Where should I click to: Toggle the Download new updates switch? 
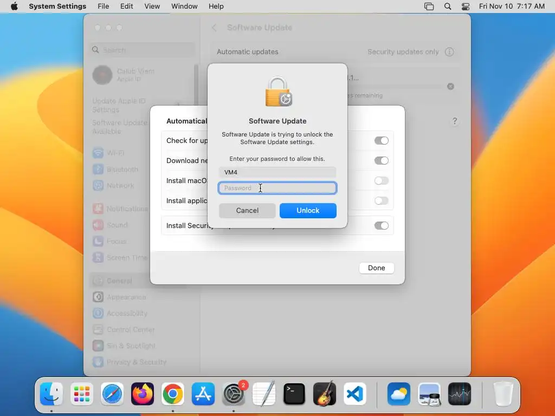pyautogui.click(x=381, y=160)
